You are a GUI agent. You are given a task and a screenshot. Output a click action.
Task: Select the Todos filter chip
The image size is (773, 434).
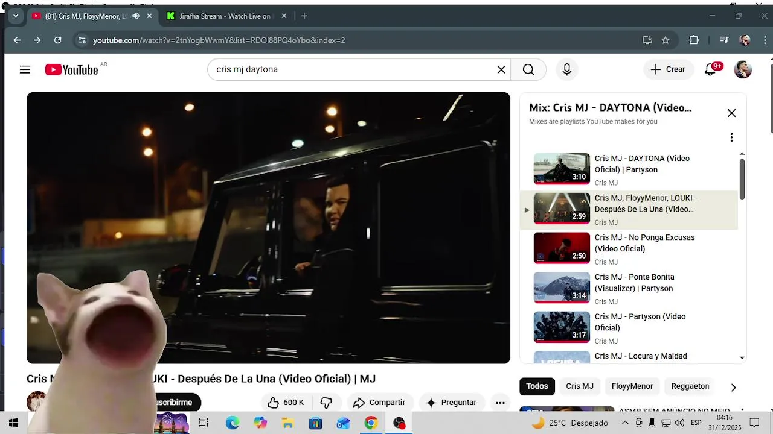[537, 386]
